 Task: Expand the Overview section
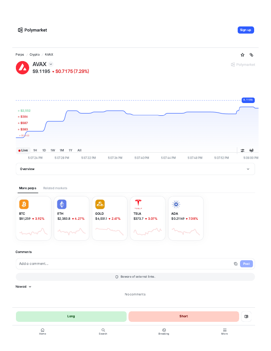pos(135,169)
